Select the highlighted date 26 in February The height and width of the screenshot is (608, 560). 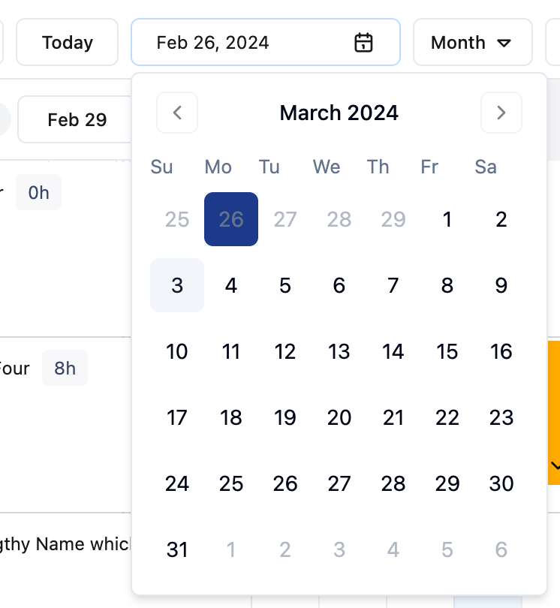231,219
